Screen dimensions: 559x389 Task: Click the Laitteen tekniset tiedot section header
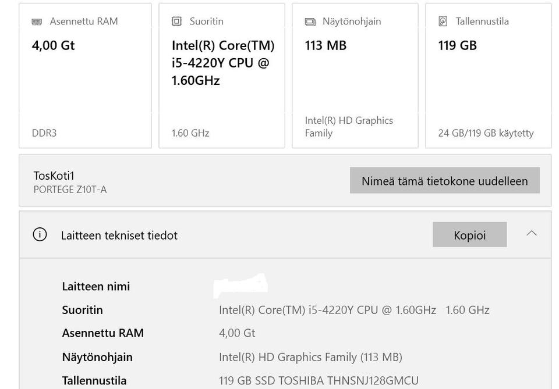point(119,235)
